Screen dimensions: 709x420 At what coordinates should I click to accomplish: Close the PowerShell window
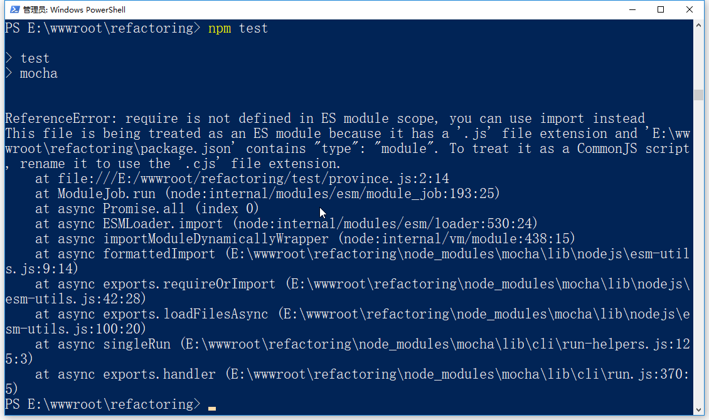pos(690,9)
